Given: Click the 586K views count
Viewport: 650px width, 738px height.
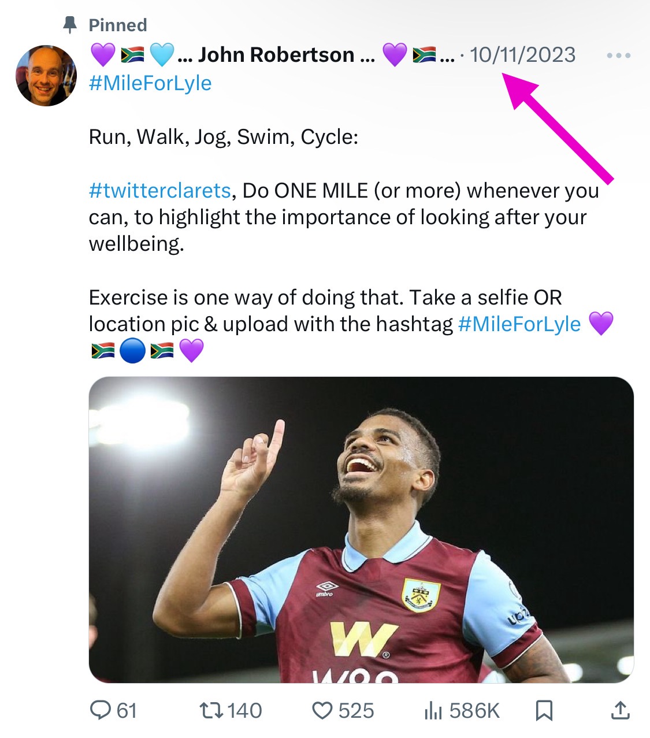Looking at the screenshot, I should pyautogui.click(x=474, y=710).
